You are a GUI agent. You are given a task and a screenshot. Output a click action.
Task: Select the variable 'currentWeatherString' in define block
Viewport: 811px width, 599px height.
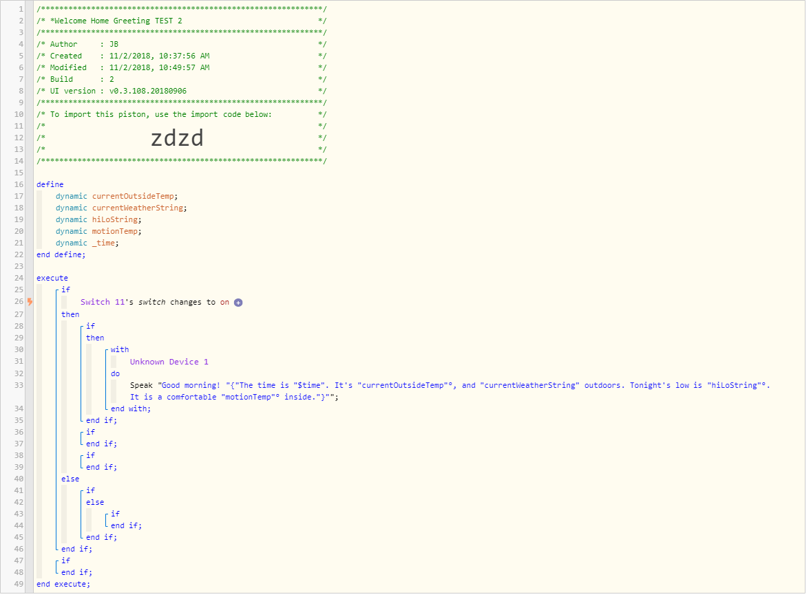coord(139,209)
